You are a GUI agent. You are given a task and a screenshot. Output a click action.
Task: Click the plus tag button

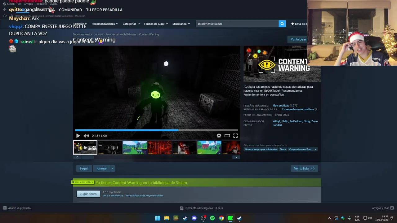point(315,149)
